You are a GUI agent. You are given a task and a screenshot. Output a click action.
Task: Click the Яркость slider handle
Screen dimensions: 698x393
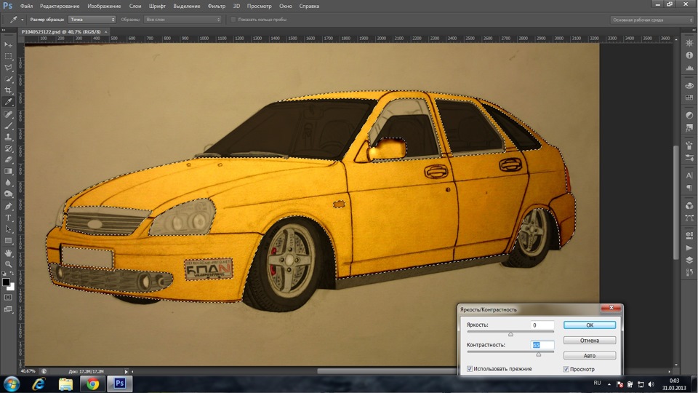coord(510,334)
